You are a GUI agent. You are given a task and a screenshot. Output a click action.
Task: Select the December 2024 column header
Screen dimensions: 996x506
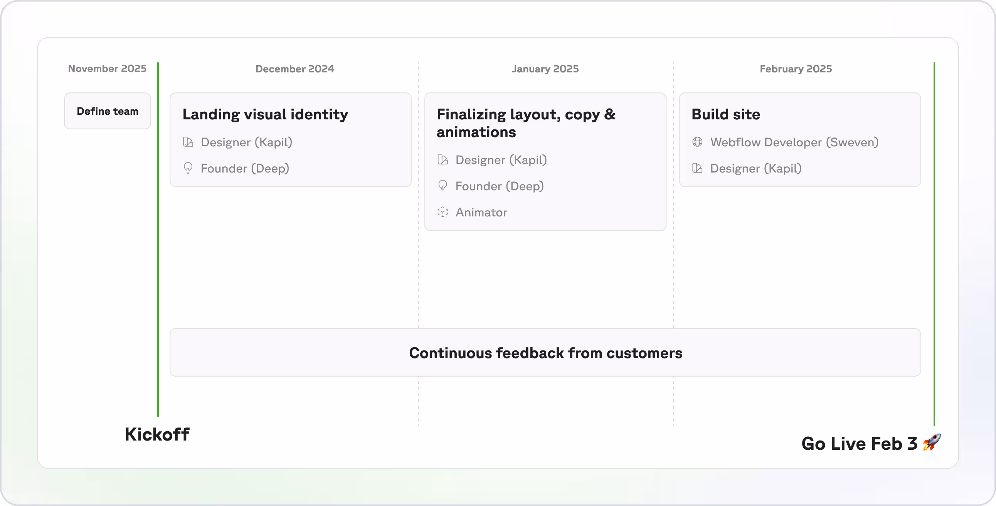pos(294,69)
